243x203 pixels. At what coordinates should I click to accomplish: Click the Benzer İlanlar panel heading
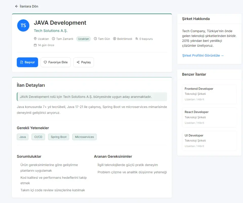click(x=194, y=74)
